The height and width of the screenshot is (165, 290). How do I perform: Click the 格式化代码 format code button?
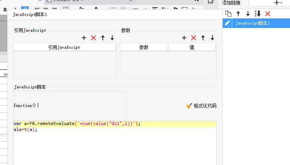(201, 106)
